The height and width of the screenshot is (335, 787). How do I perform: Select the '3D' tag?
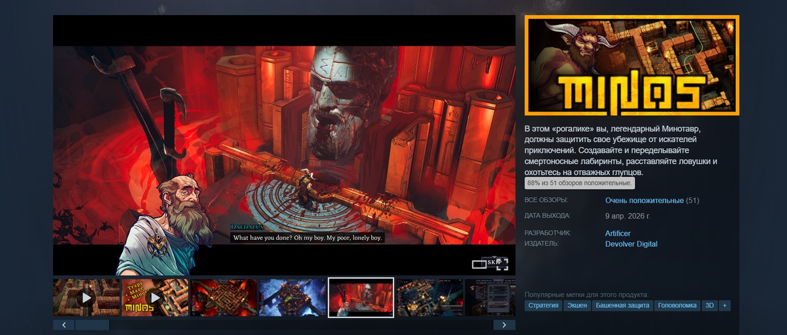click(x=710, y=305)
